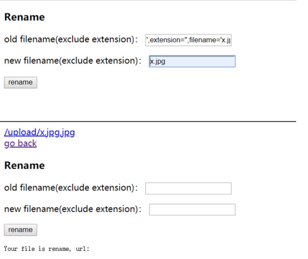Click the Your file is rename message
The height and width of the screenshot is (259, 308).
[46, 249]
